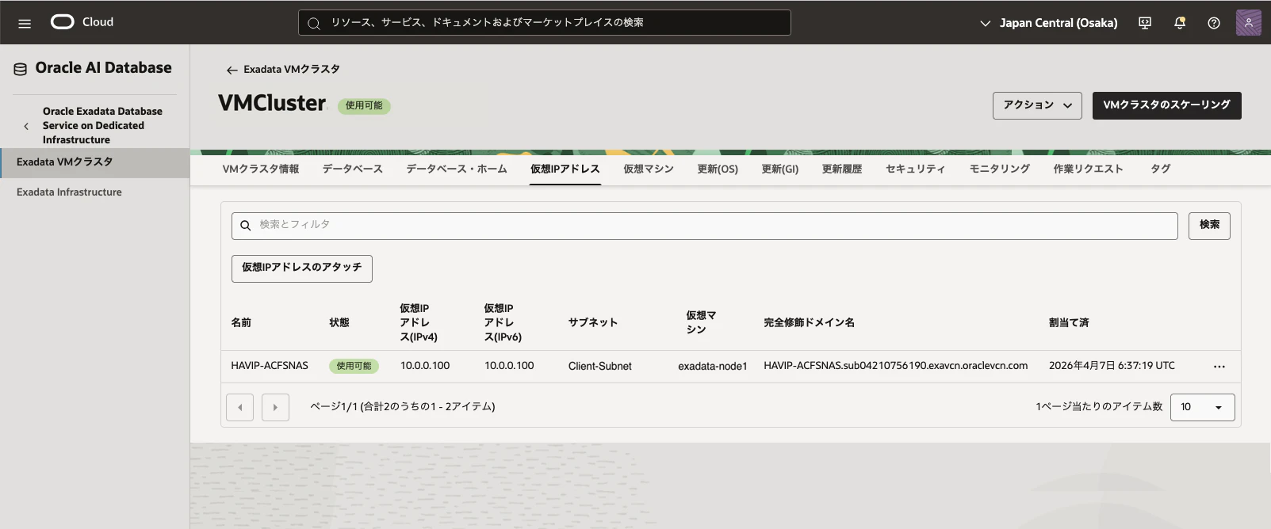This screenshot has height=529, width=1271.
Task: Click the Oracle Cloud logo
Action: [x=82, y=22]
